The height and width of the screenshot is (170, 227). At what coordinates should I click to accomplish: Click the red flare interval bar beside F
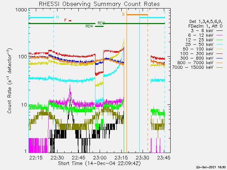coord(70,21)
